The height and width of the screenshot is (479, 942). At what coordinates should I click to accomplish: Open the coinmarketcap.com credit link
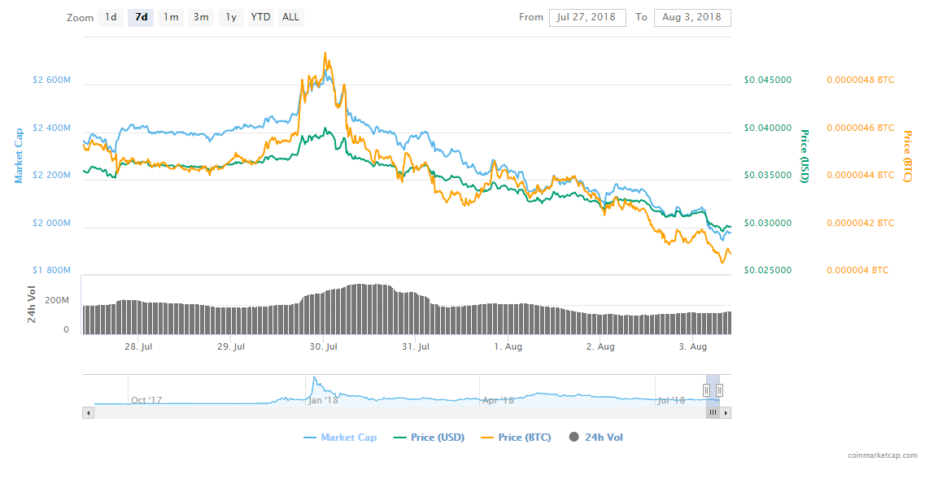click(x=882, y=455)
